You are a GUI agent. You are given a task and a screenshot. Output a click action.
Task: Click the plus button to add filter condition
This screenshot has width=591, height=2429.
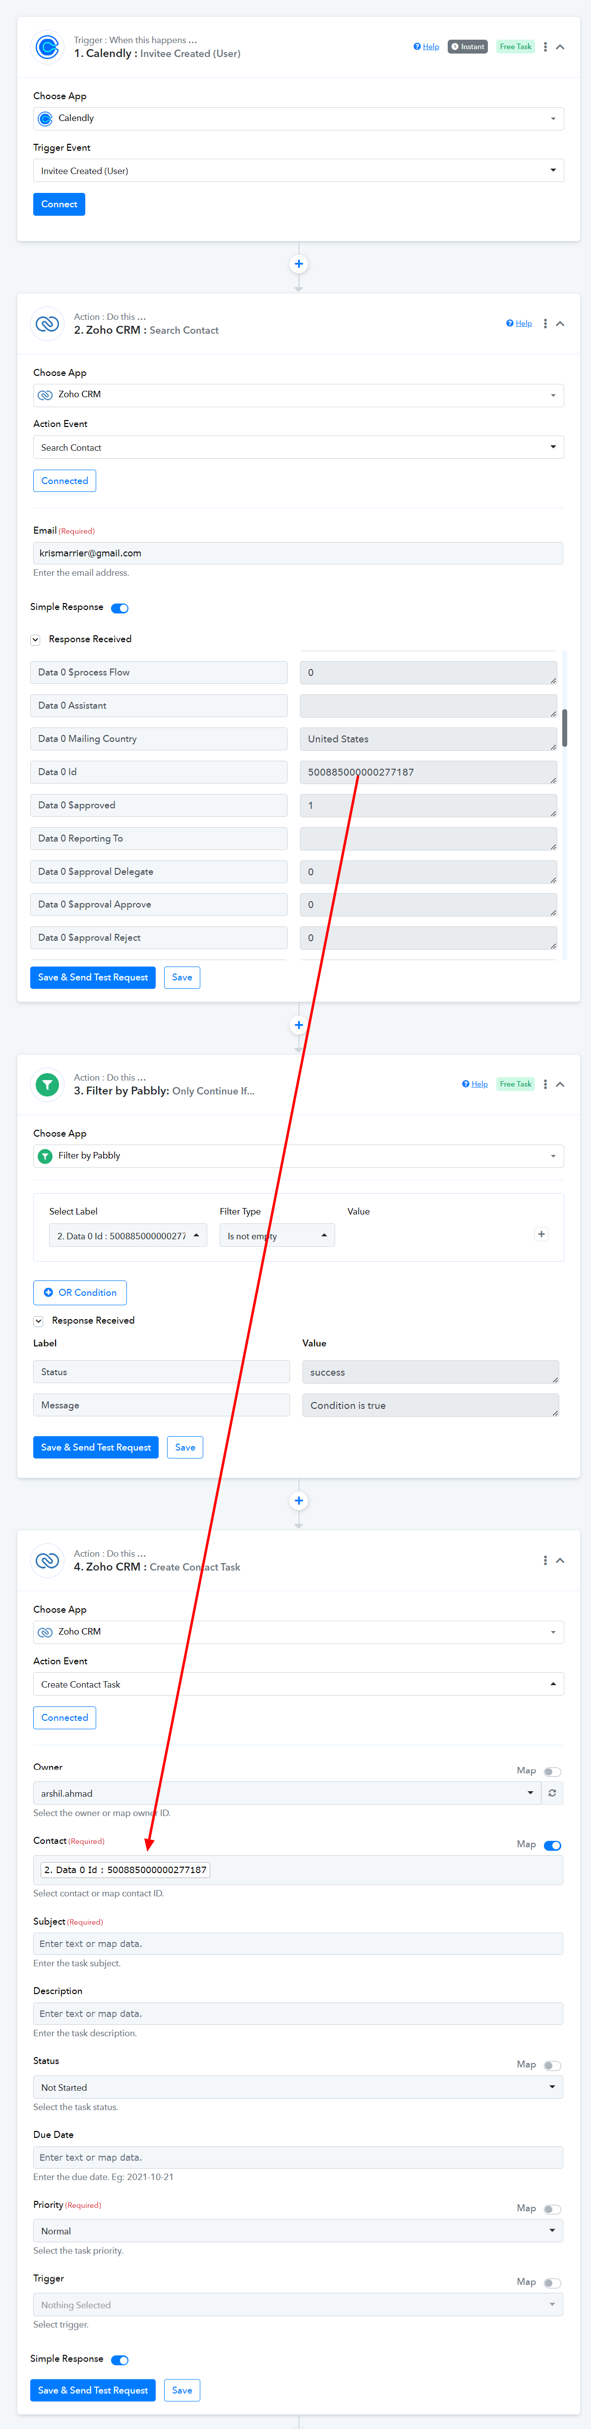[541, 1234]
